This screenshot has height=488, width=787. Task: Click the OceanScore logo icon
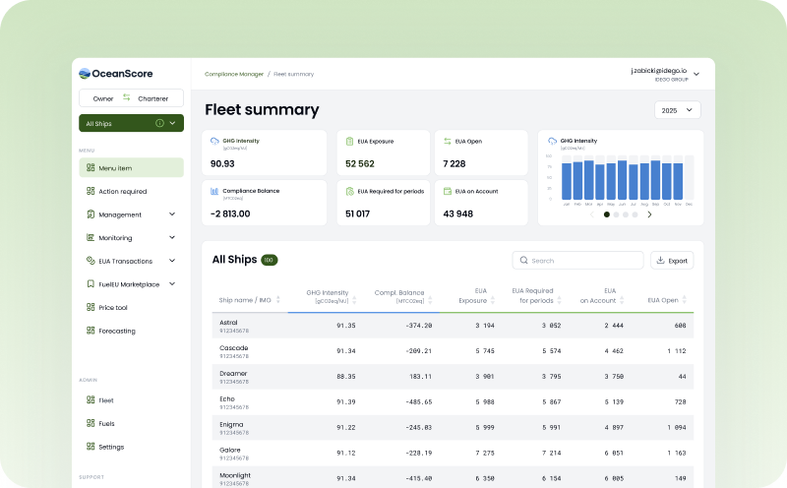[85, 72]
